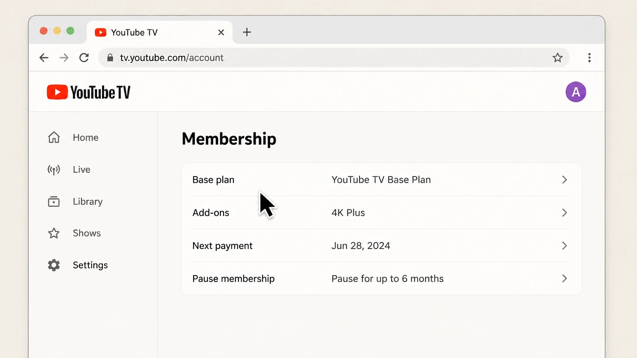Click the browser back arrow
This screenshot has height=358, width=637.
(x=44, y=58)
